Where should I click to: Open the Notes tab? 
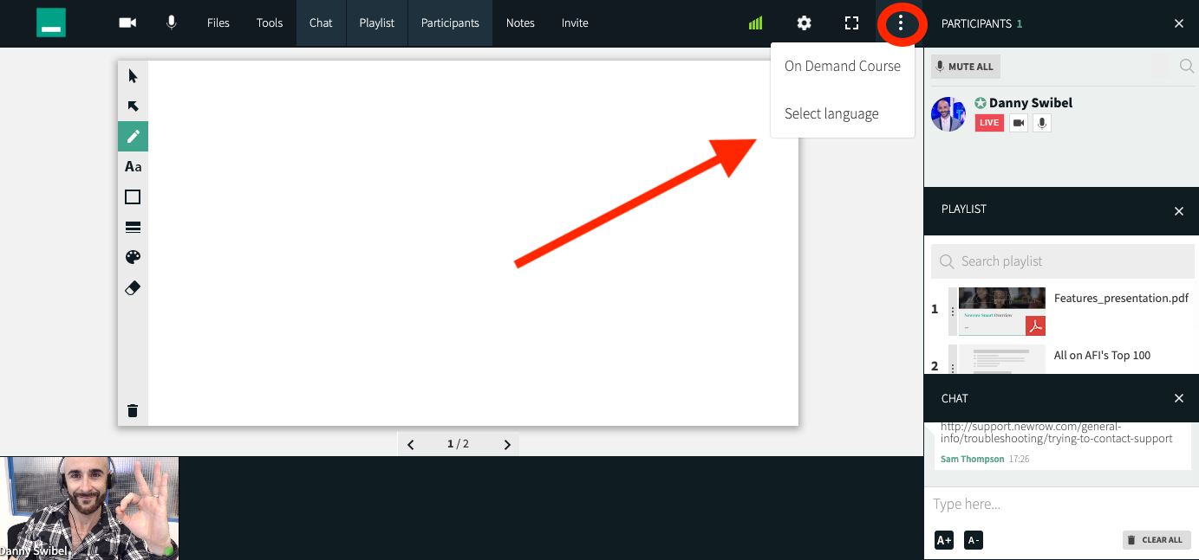coord(520,23)
